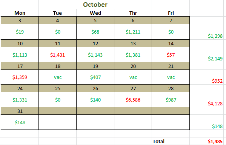Screen dimensions: 226x145
Task: Select the Thr column header cell
Action: click(133, 13)
